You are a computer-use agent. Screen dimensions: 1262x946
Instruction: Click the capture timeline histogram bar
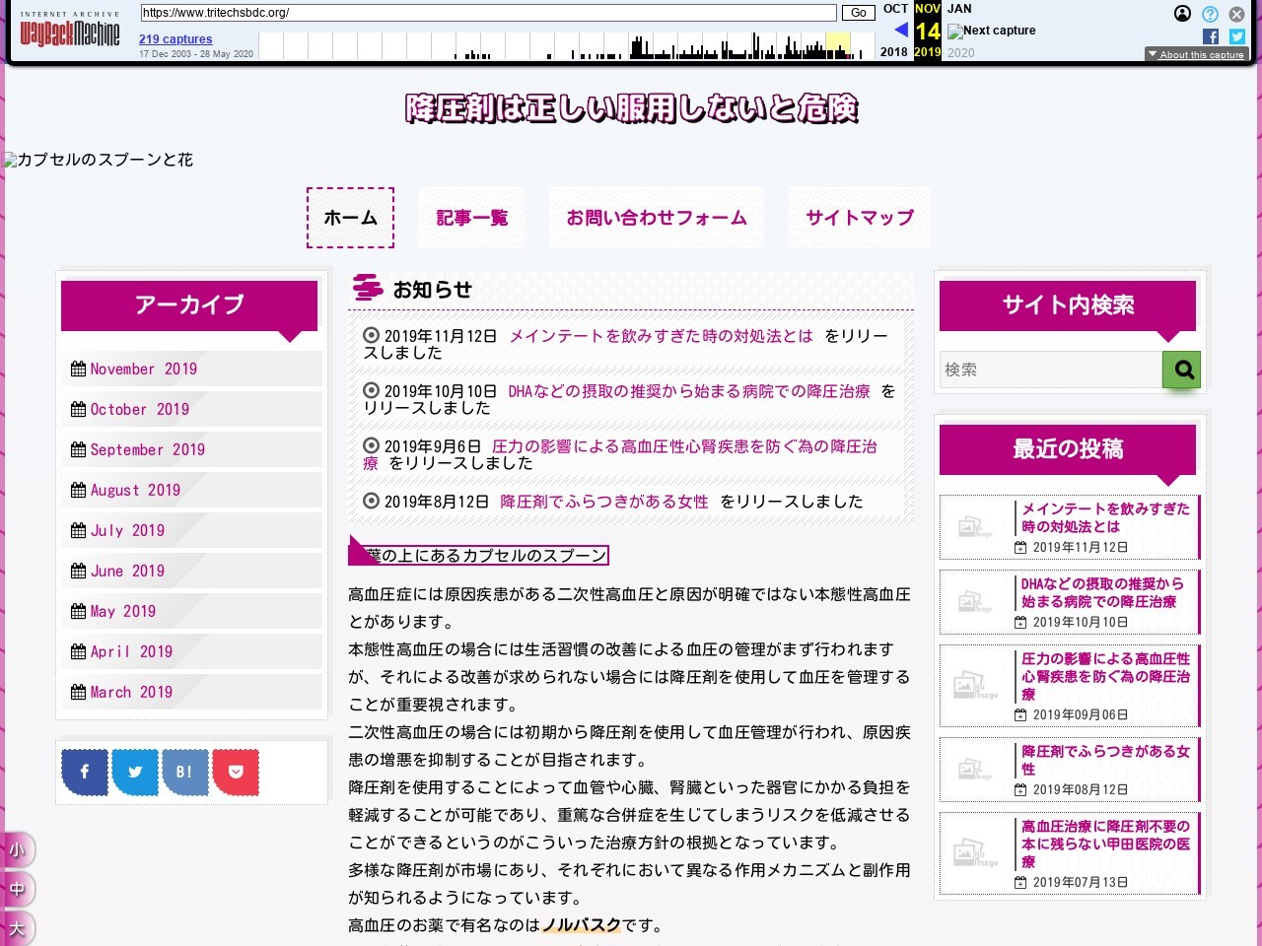click(567, 46)
